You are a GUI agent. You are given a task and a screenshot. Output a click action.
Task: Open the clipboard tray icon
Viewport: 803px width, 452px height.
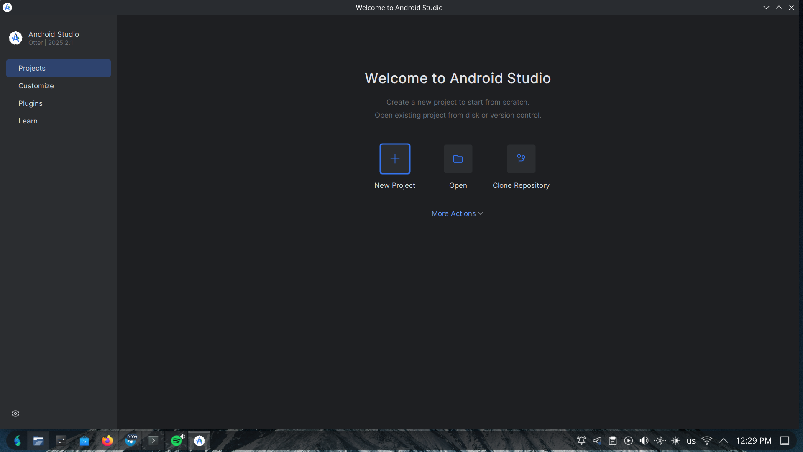tap(613, 441)
